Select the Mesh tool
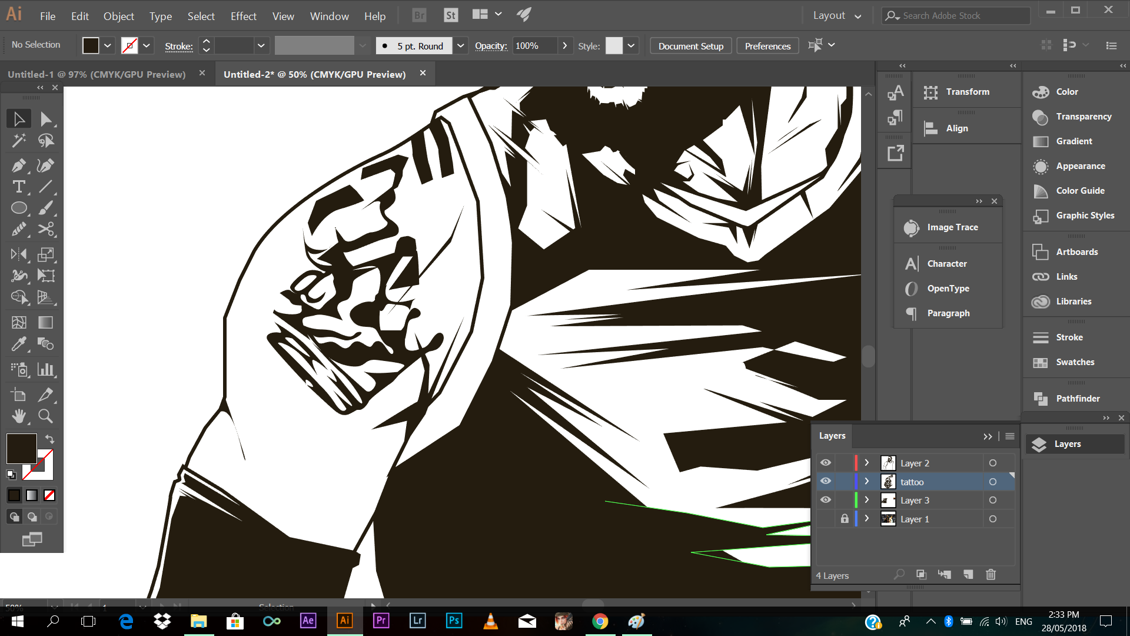Image resolution: width=1130 pixels, height=636 pixels. (x=19, y=322)
